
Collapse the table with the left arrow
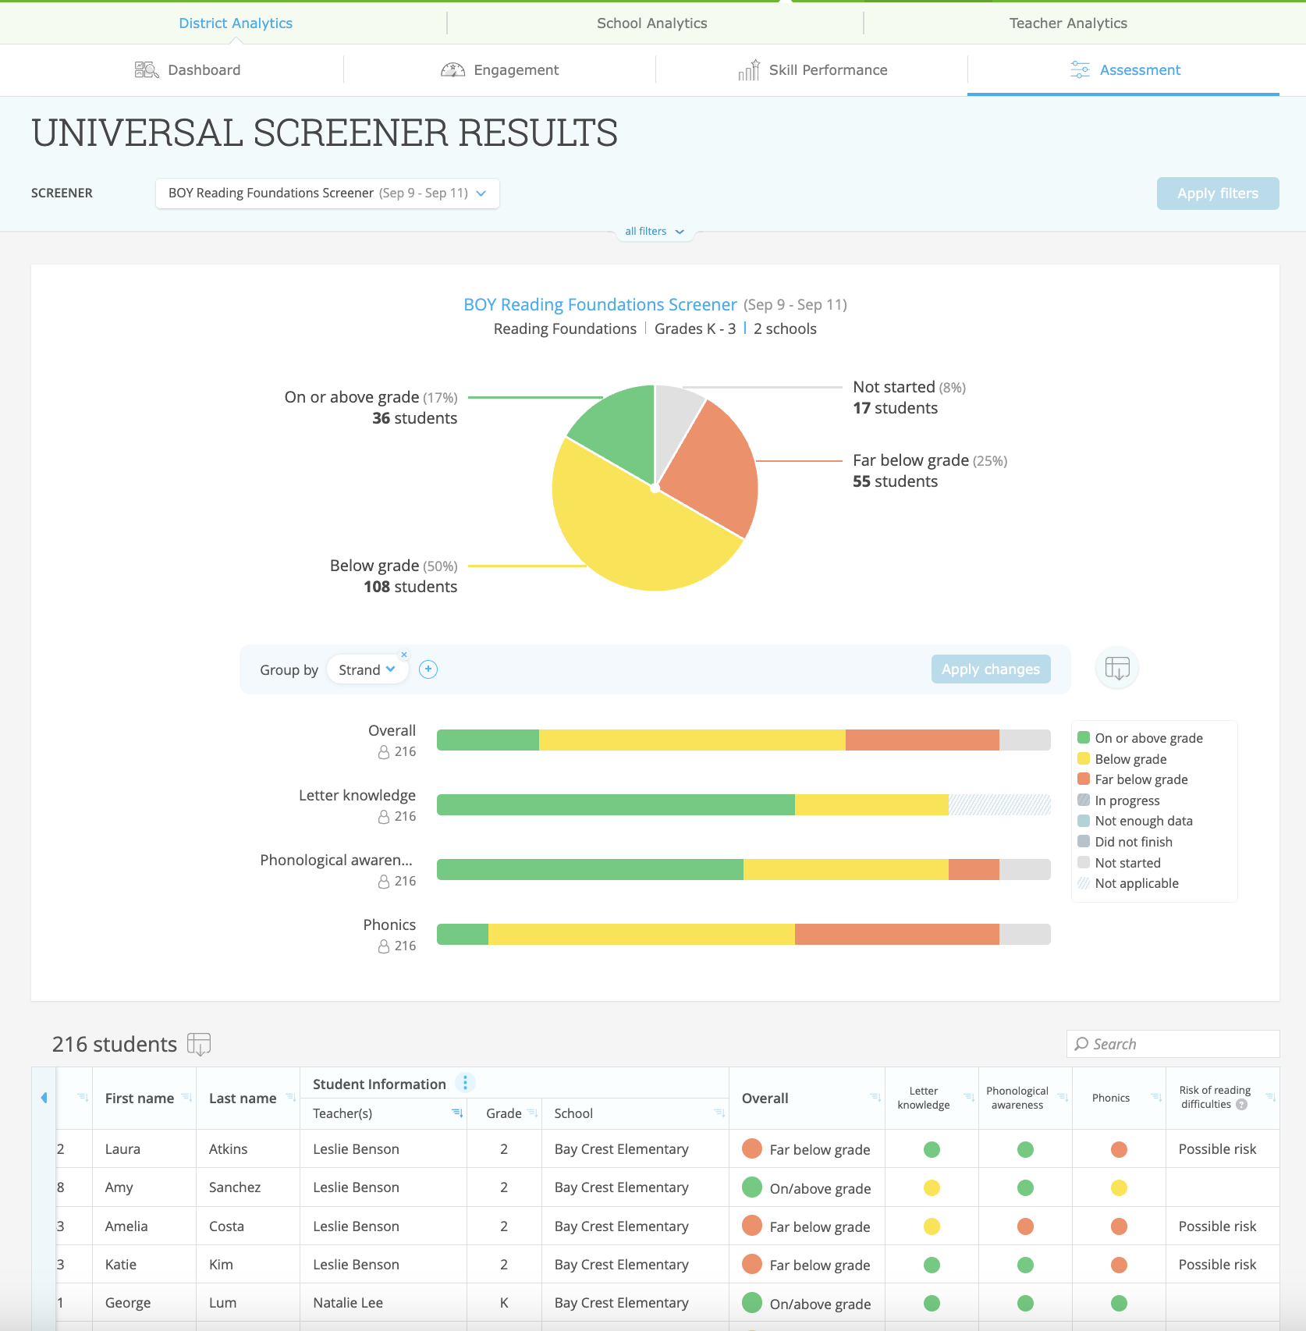click(44, 1098)
